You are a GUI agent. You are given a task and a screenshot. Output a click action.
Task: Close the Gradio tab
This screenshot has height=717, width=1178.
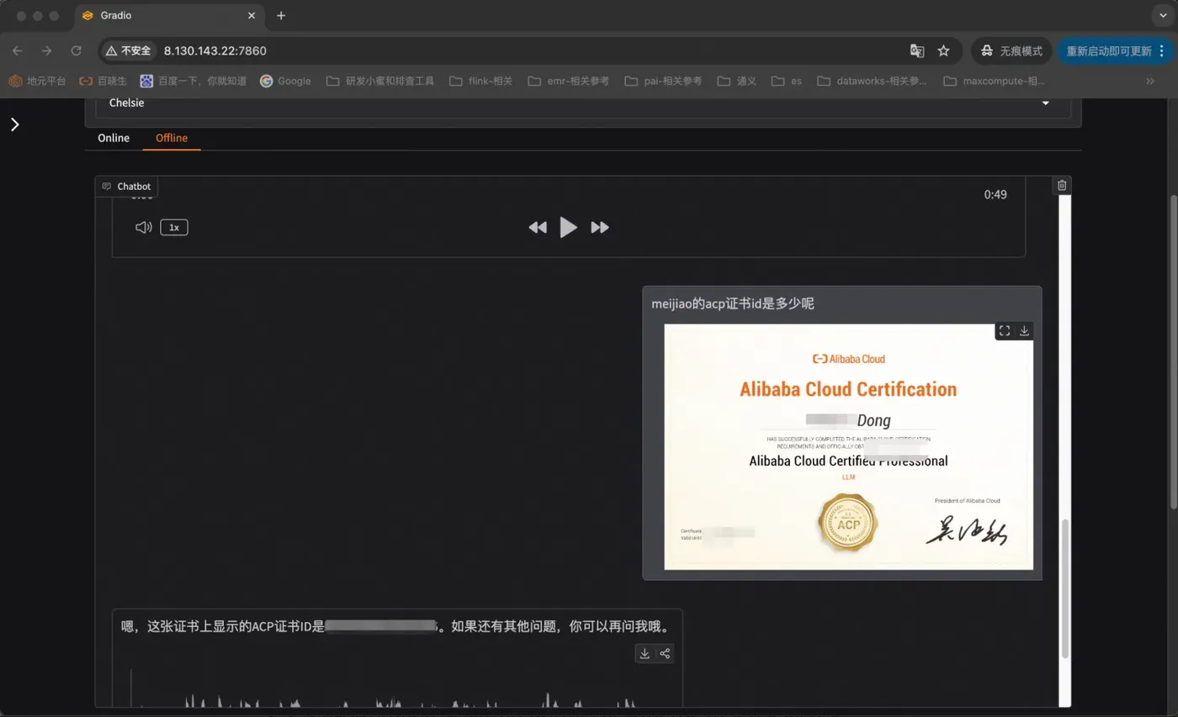pos(252,15)
